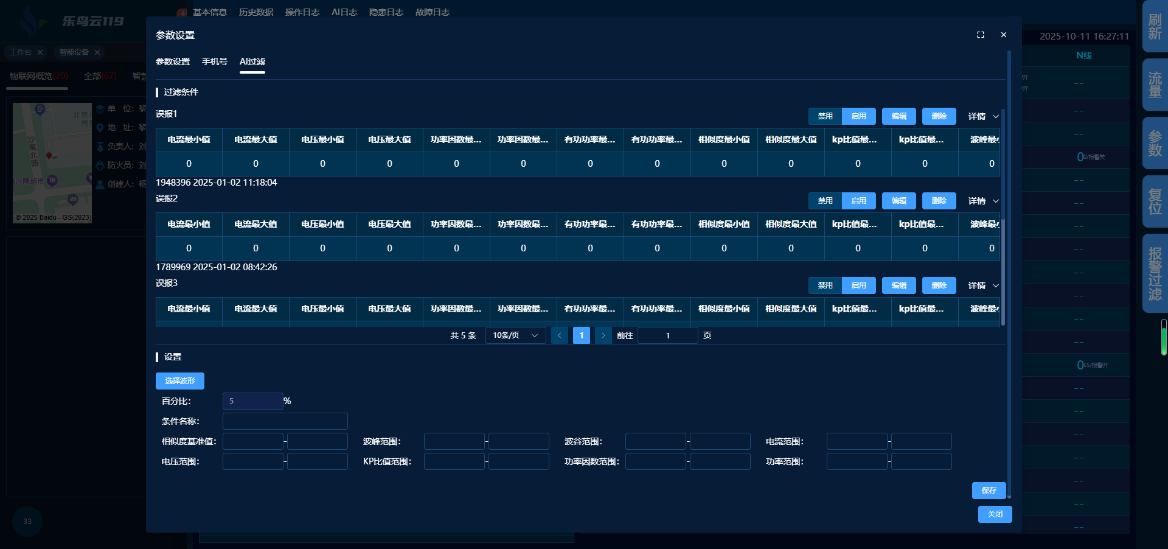Go to previous page arrow in pagination
Screen dimensions: 1168x549
[x=559, y=335]
